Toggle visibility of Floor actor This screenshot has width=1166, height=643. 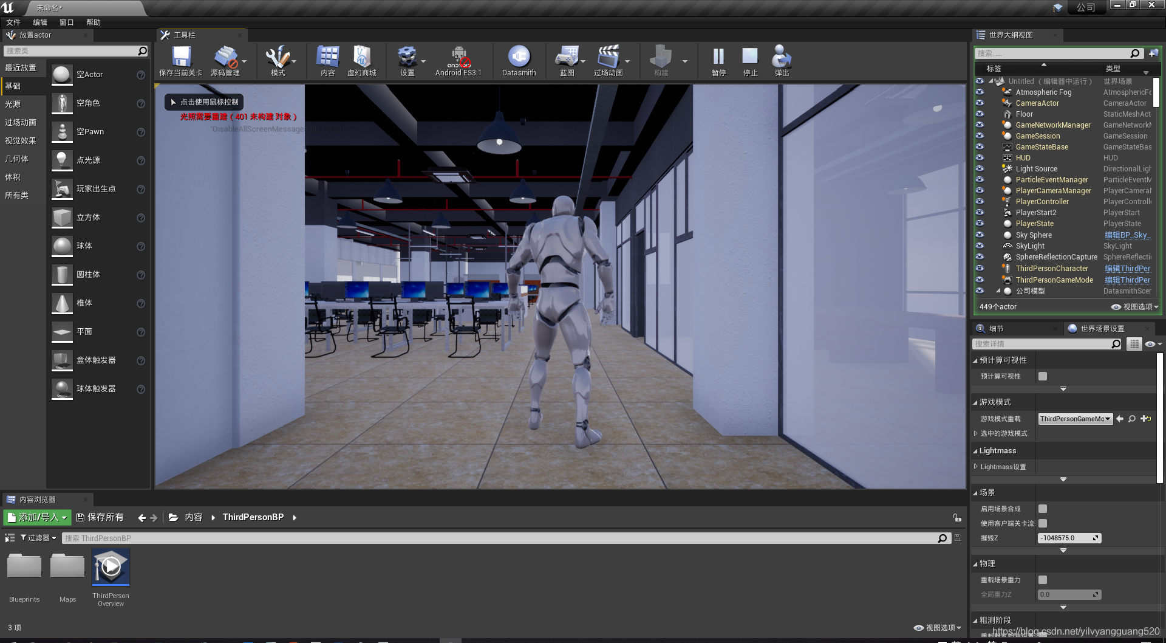(980, 114)
